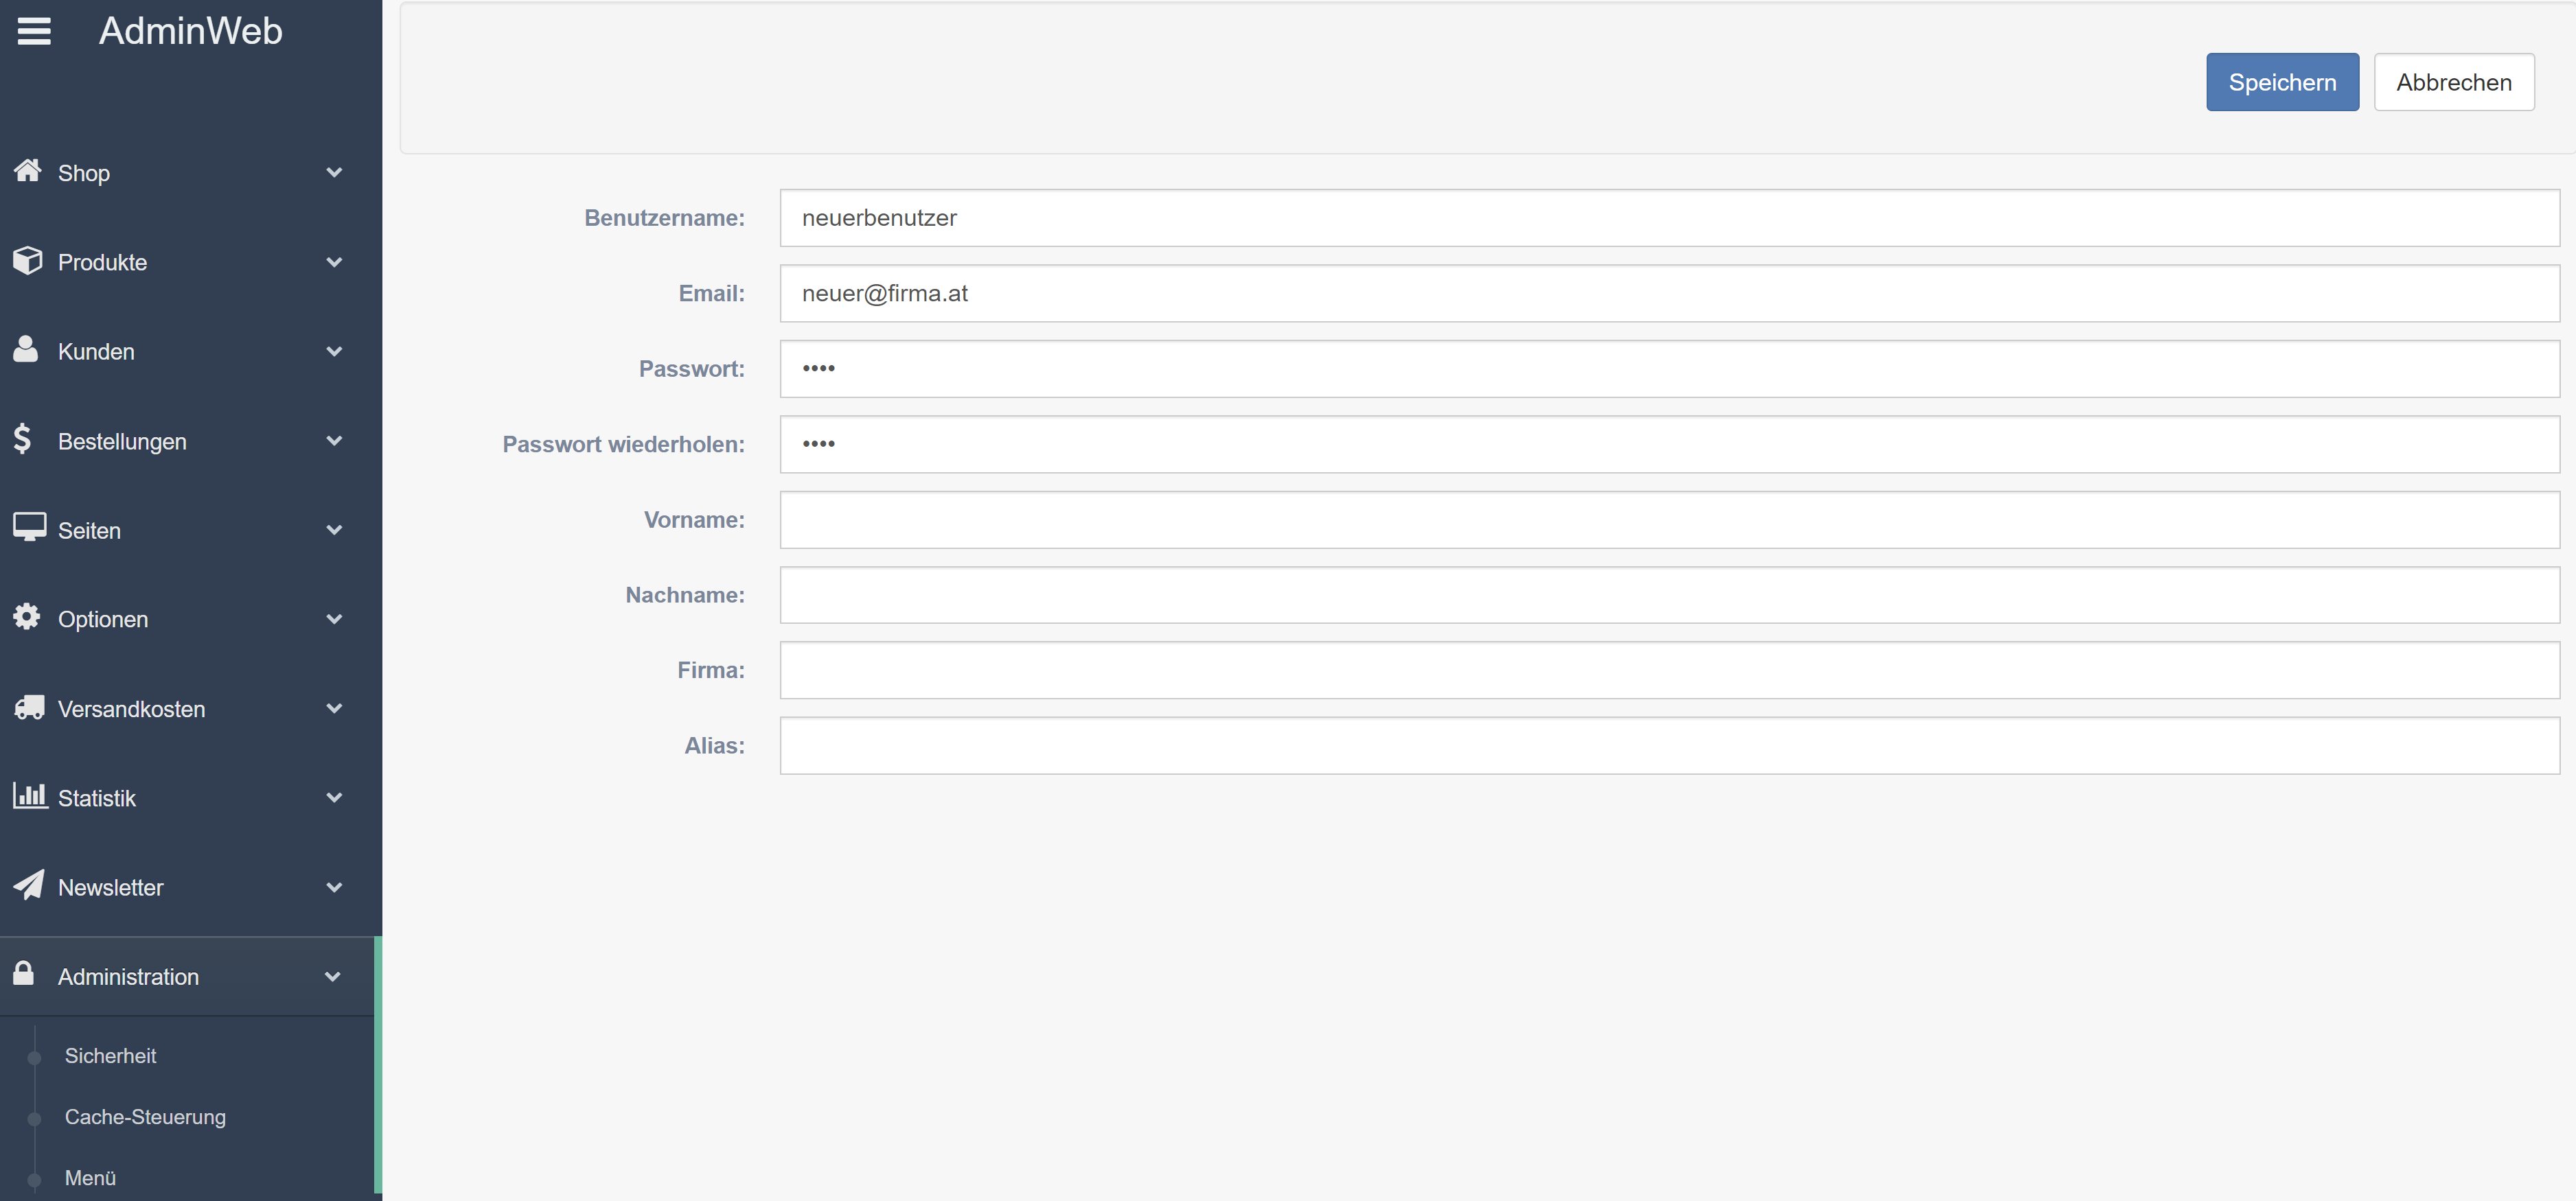The image size is (2576, 1201).
Task: Toggle the hamburger menu icon
Action: click(34, 32)
